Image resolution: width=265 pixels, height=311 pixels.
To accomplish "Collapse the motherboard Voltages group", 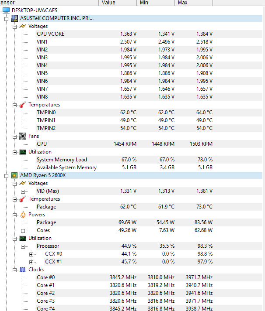I will pyautogui.click(x=14, y=27).
